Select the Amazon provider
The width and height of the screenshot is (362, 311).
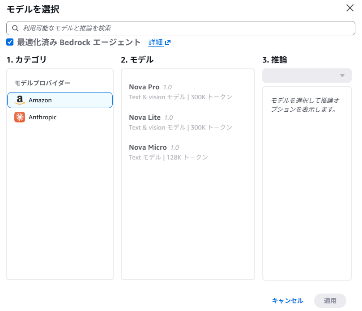[60, 100]
